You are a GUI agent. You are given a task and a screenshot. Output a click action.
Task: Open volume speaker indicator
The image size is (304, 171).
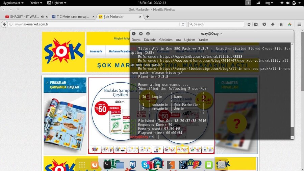tap(288, 3)
